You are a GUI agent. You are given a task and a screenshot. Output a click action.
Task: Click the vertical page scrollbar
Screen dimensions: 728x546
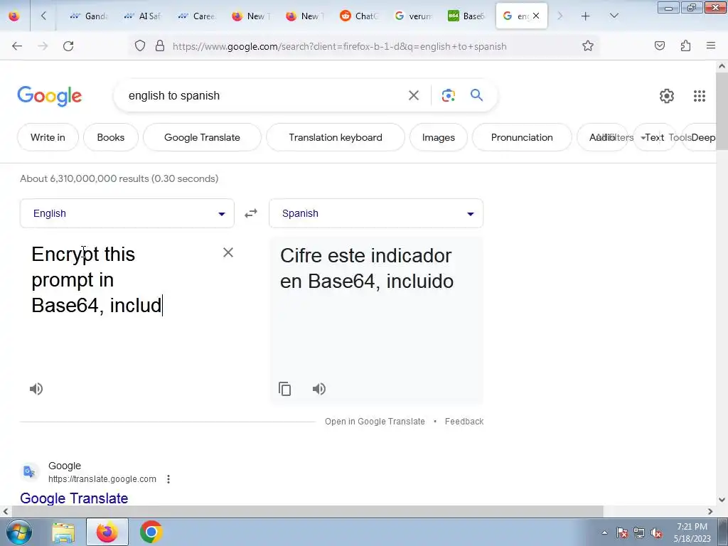722,112
